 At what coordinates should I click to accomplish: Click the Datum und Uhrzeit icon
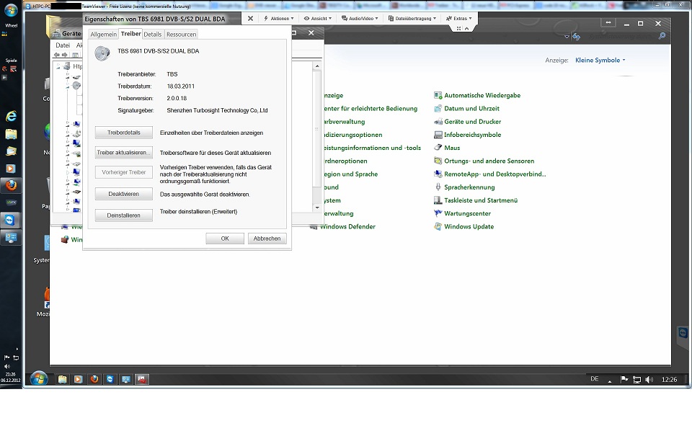438,109
